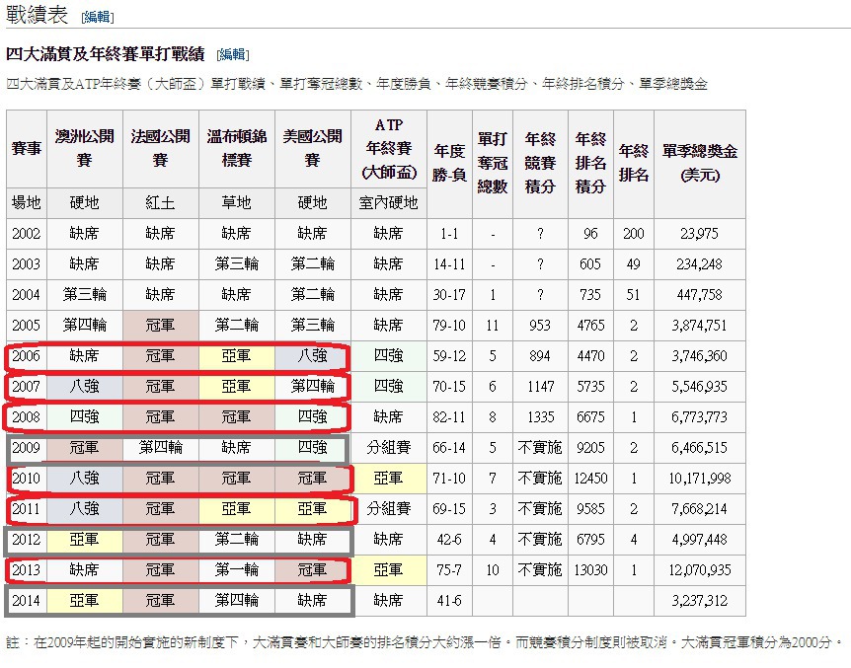Click the 234,248 prize money cell
Viewport: 851px width, 668px height.
[700, 264]
